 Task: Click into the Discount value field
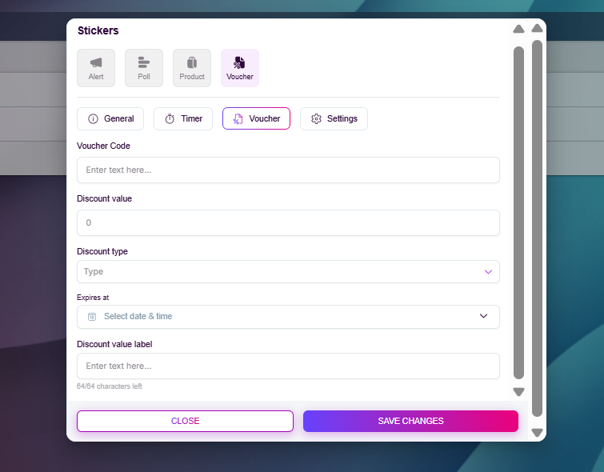(x=288, y=222)
